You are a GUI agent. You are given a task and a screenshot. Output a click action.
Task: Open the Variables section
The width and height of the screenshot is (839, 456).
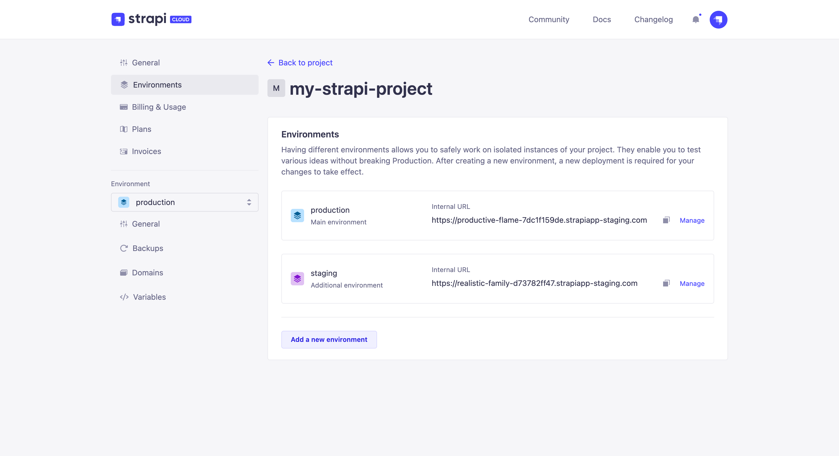pyautogui.click(x=149, y=297)
